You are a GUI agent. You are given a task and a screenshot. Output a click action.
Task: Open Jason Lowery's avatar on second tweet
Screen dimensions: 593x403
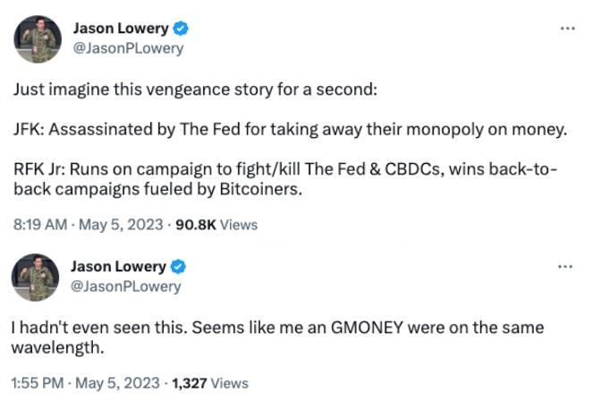click(x=35, y=278)
